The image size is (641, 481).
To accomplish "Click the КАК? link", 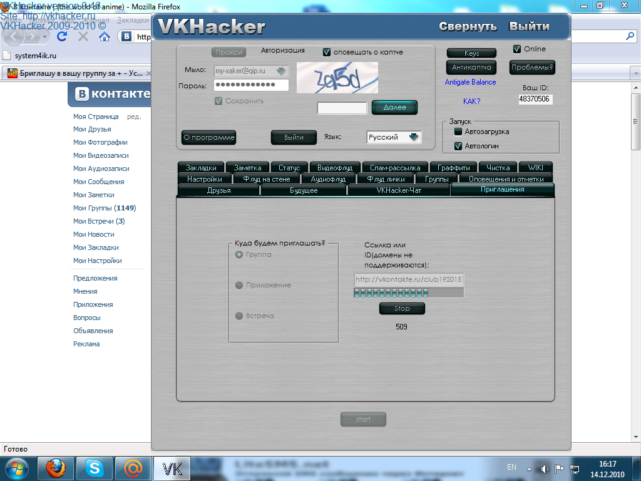I will tap(472, 101).
